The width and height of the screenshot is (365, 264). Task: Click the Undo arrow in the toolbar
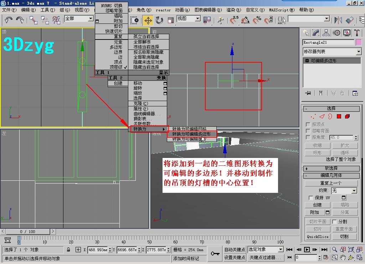[x=9, y=20]
